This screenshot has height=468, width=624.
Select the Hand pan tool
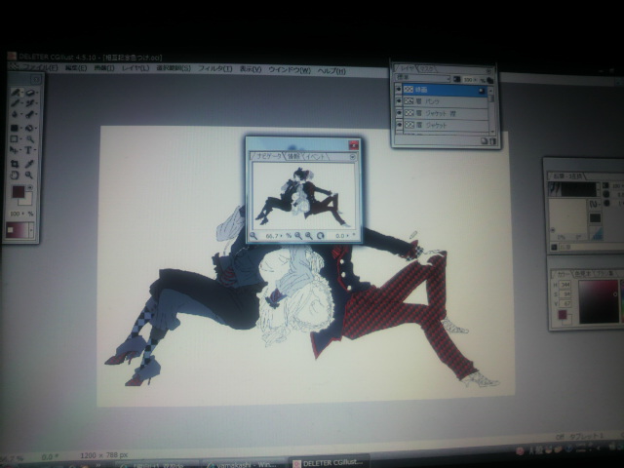pos(15,175)
